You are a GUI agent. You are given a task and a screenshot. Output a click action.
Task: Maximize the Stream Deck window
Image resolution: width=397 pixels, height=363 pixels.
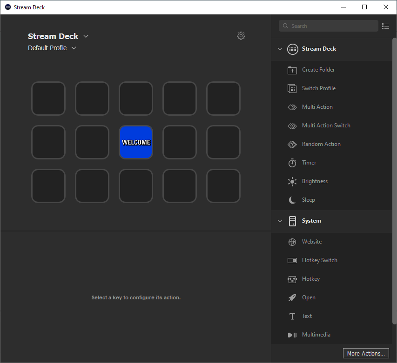point(364,7)
